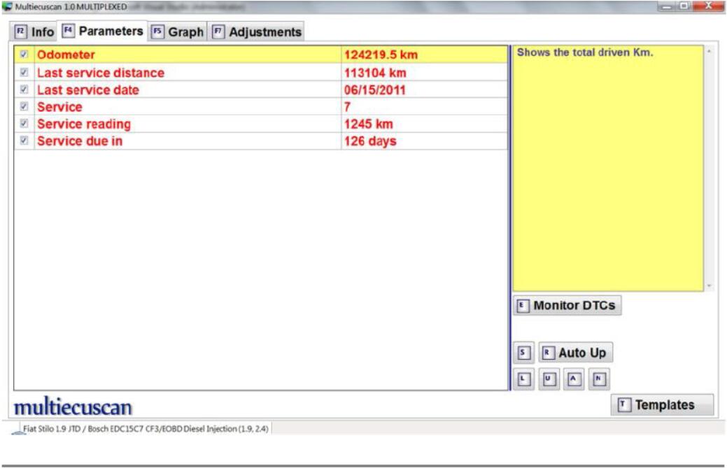Uncheck the Service reading checkbox
The image size is (727, 468).
[x=24, y=124]
